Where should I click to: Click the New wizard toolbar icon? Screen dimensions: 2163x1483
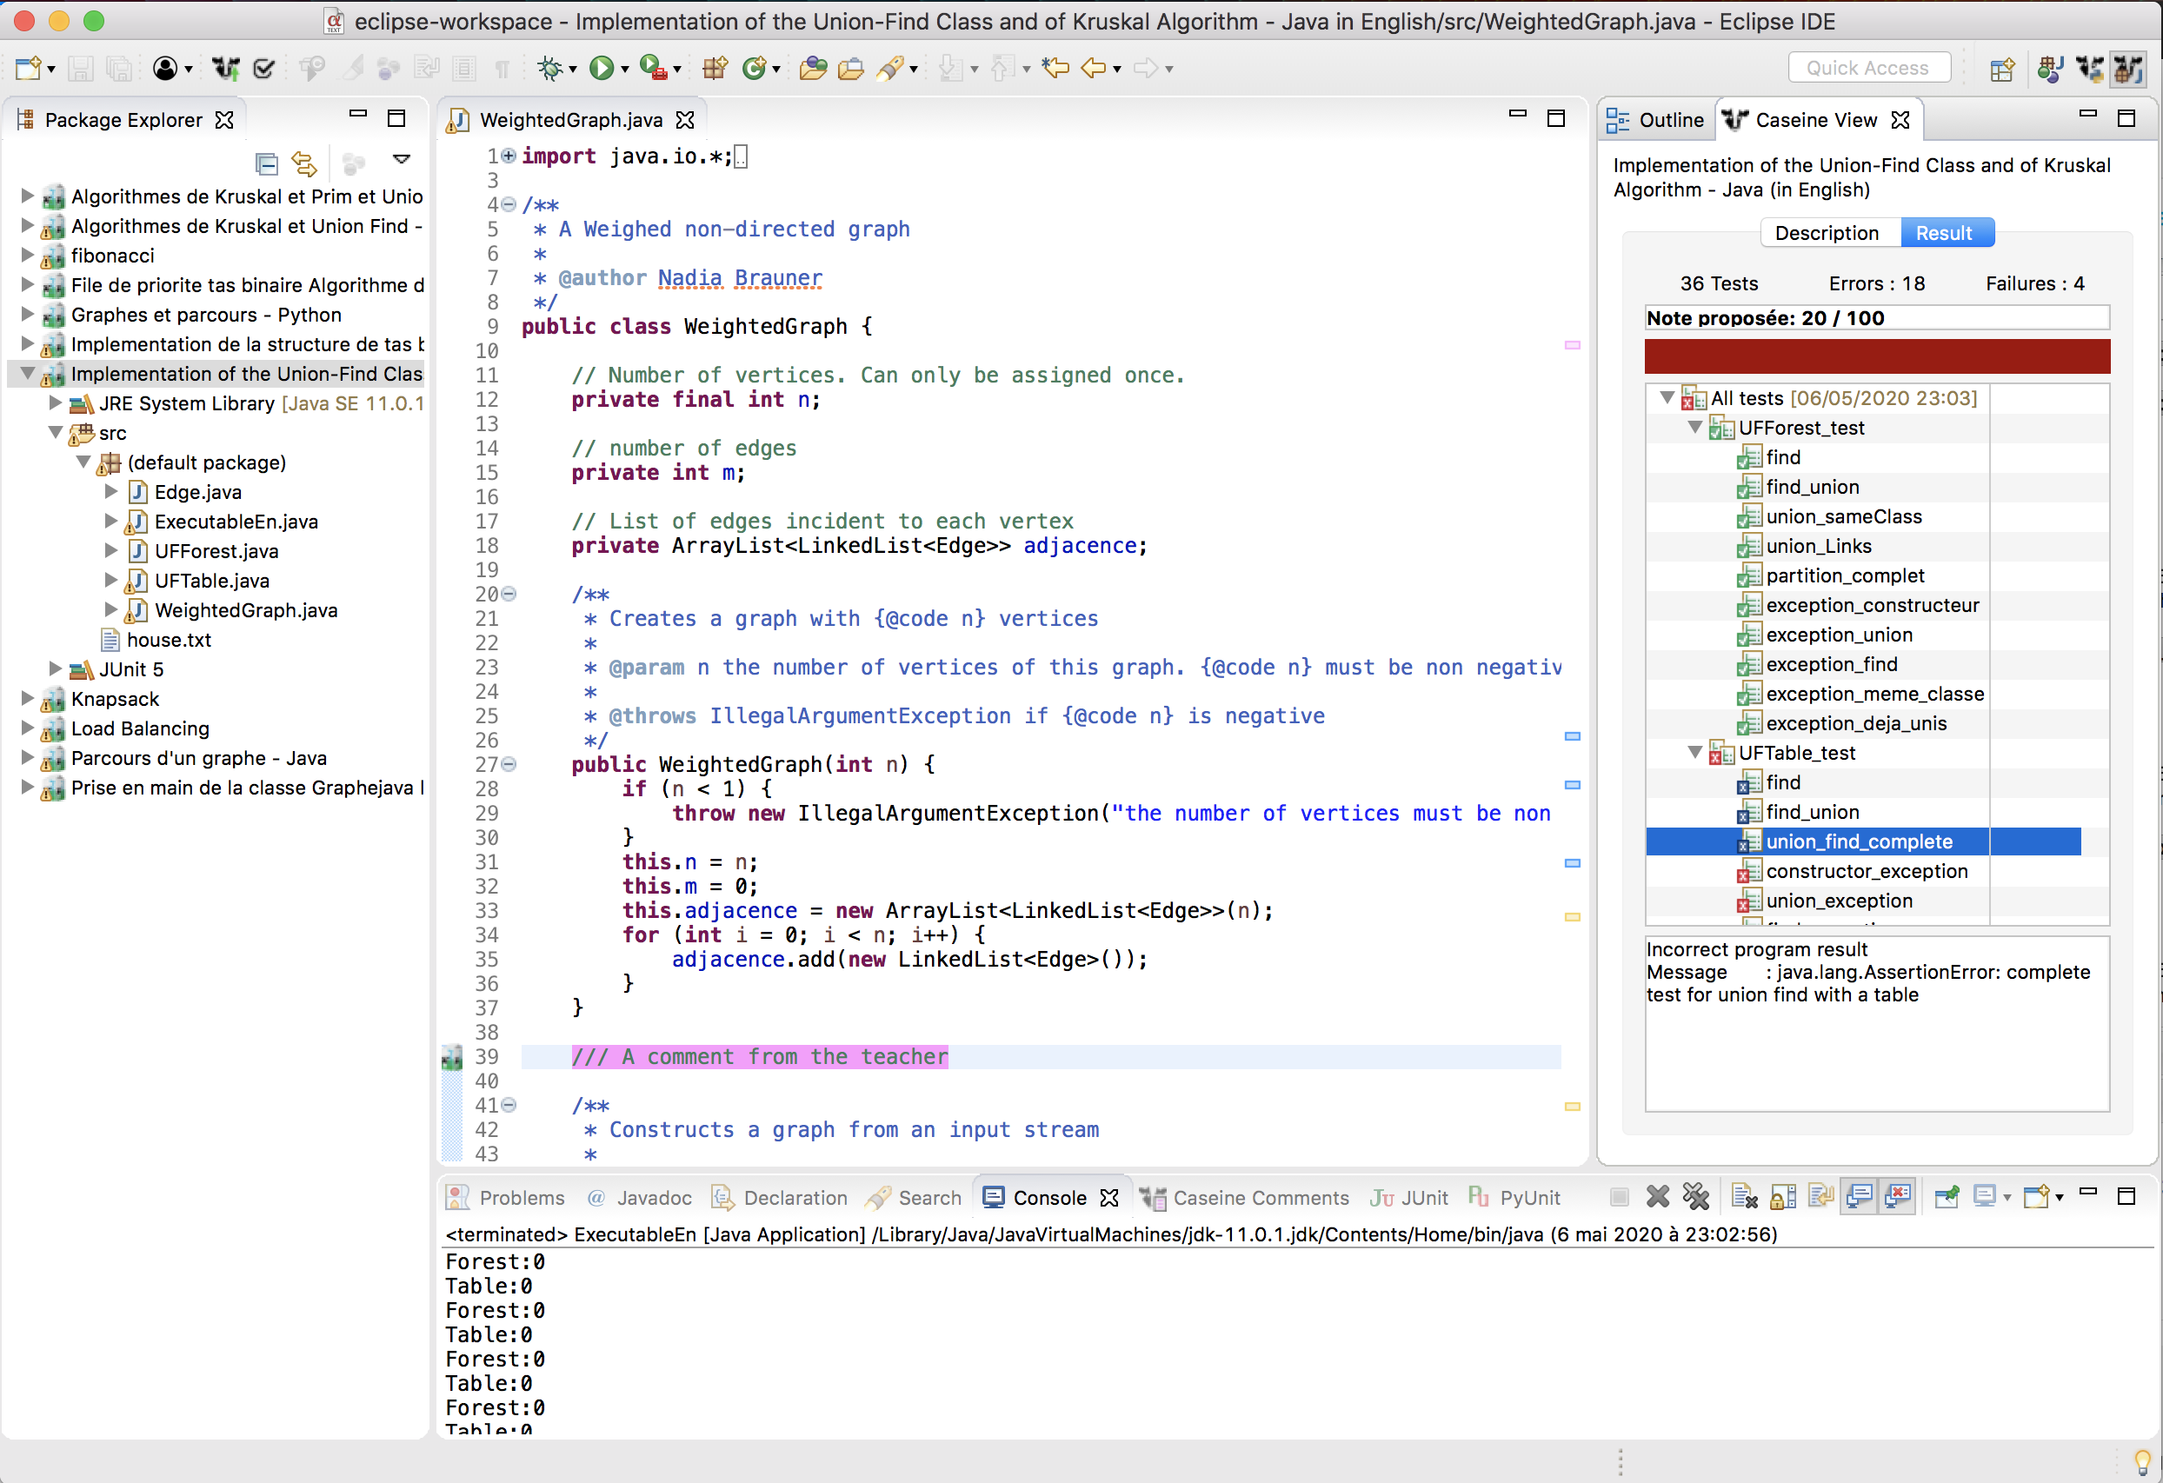pyautogui.click(x=28, y=68)
